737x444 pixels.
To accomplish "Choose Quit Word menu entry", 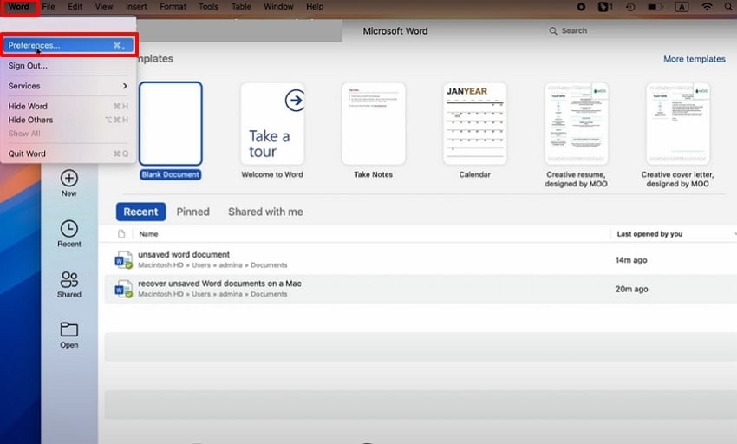I will (x=68, y=153).
